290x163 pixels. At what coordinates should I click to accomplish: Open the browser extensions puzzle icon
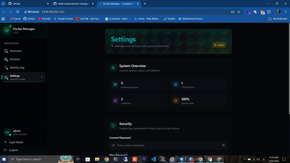269,12
